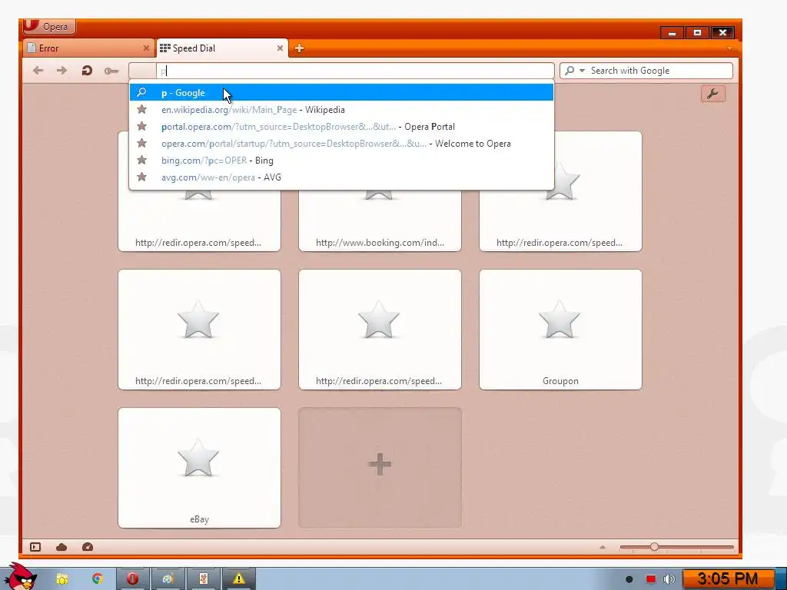
Task: Choose the Opera Portal suggestion
Action: tap(341, 127)
